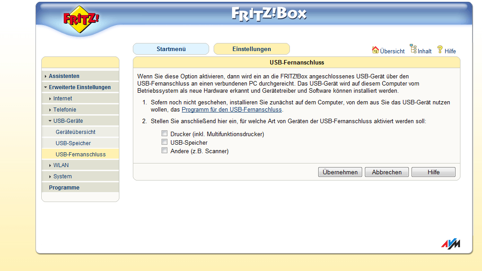Click the Assistenten menu label

point(64,76)
